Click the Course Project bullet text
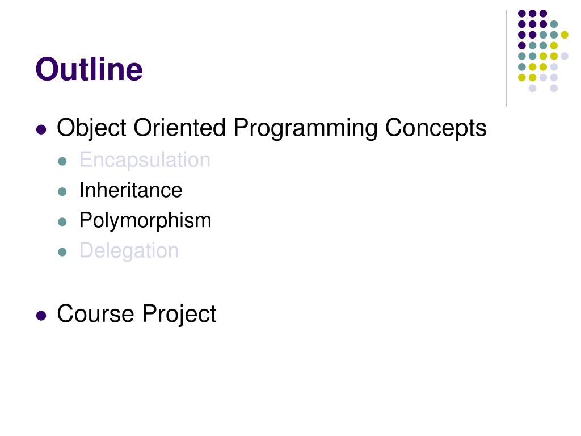This screenshot has width=581, height=436. [136, 315]
